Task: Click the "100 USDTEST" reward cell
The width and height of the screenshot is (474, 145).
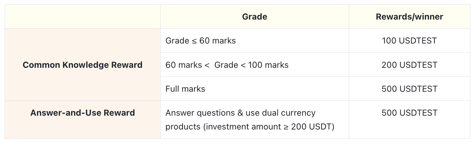Action: [409, 41]
